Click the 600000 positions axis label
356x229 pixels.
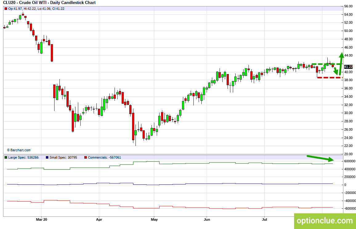[350, 161]
